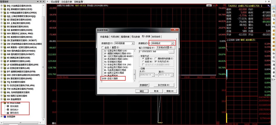
Task: Pin the 管理面板 panel with pushpin icon
Action: (x=41, y=1)
